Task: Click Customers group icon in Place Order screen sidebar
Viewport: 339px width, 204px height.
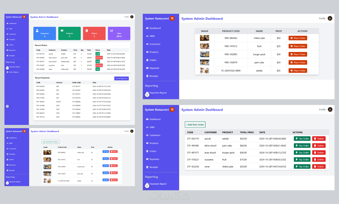Action: pos(147,44)
